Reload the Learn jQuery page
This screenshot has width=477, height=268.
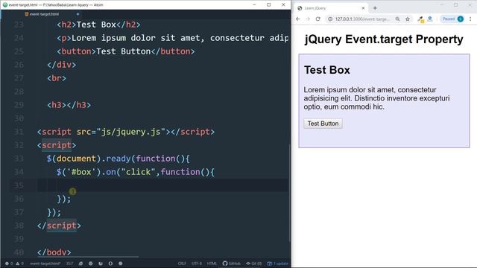[x=318, y=19]
